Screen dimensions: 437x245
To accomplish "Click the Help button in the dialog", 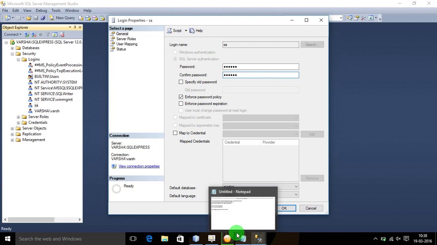I will coord(196,31).
